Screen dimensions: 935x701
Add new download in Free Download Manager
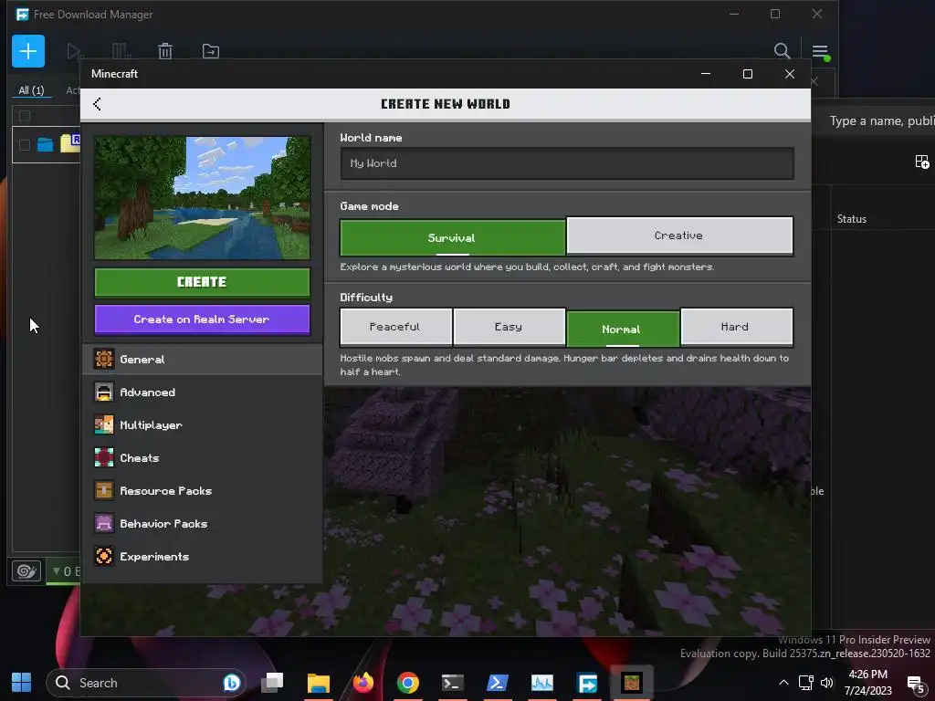(x=28, y=51)
